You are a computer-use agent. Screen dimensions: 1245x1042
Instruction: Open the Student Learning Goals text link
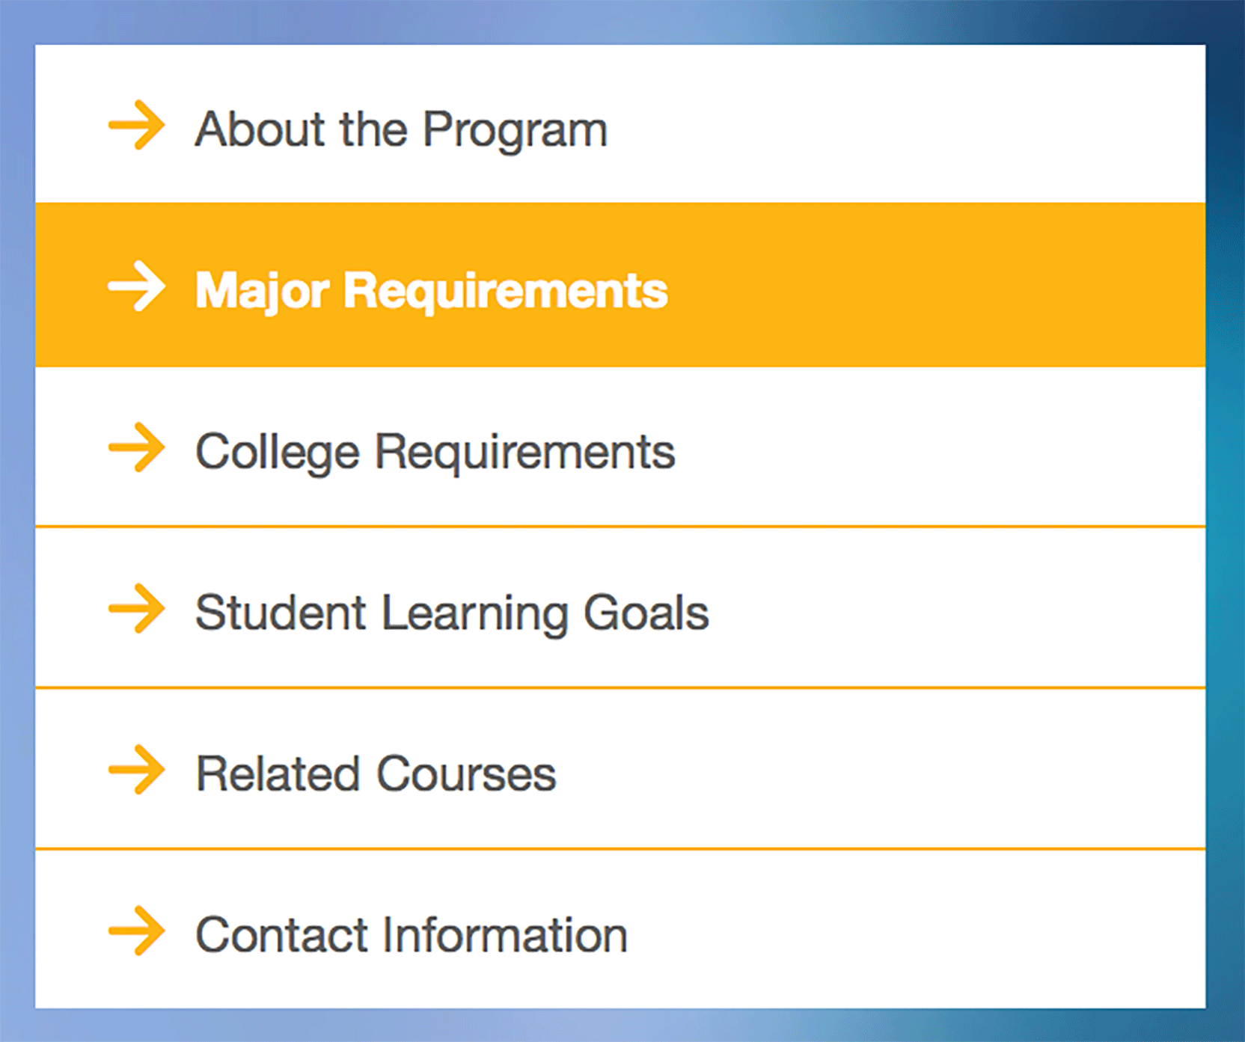(452, 613)
